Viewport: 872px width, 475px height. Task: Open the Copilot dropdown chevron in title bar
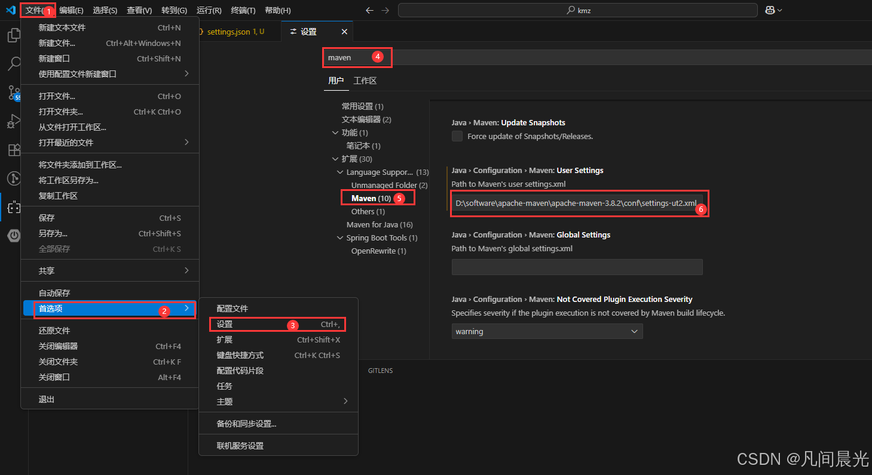(x=779, y=10)
